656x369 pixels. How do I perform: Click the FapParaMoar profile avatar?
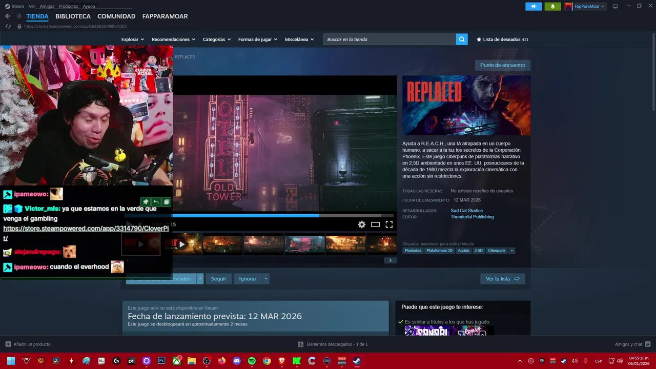point(568,6)
